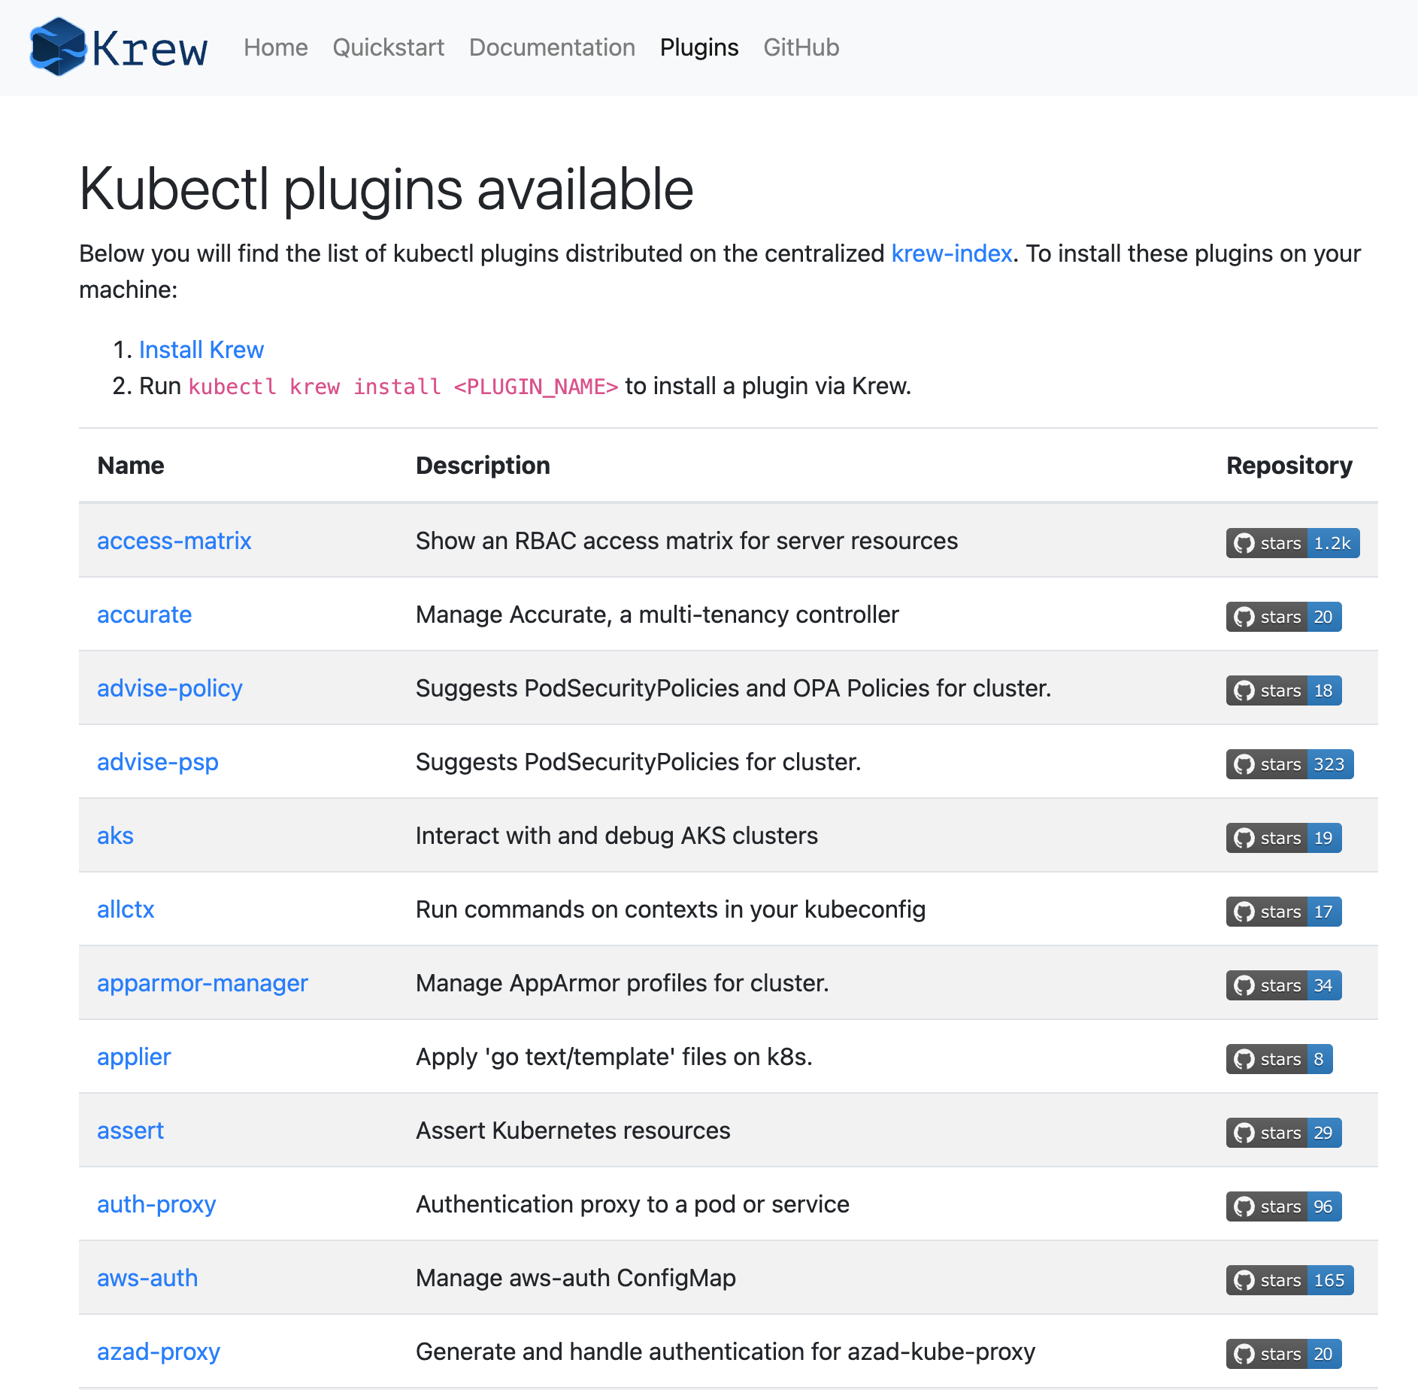The height and width of the screenshot is (1390, 1418).
Task: Click 'Suggests PodSecurityPolicies for cluster.' description
Action: [x=638, y=762]
